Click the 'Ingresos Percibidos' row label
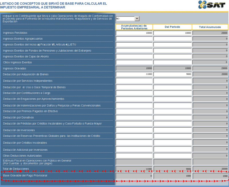Viewport: 229px width, 187px height. 15,33
